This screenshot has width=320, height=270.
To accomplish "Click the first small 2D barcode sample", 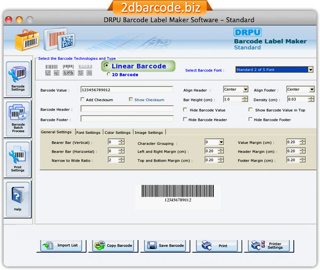I will pyautogui.click(x=48, y=73).
